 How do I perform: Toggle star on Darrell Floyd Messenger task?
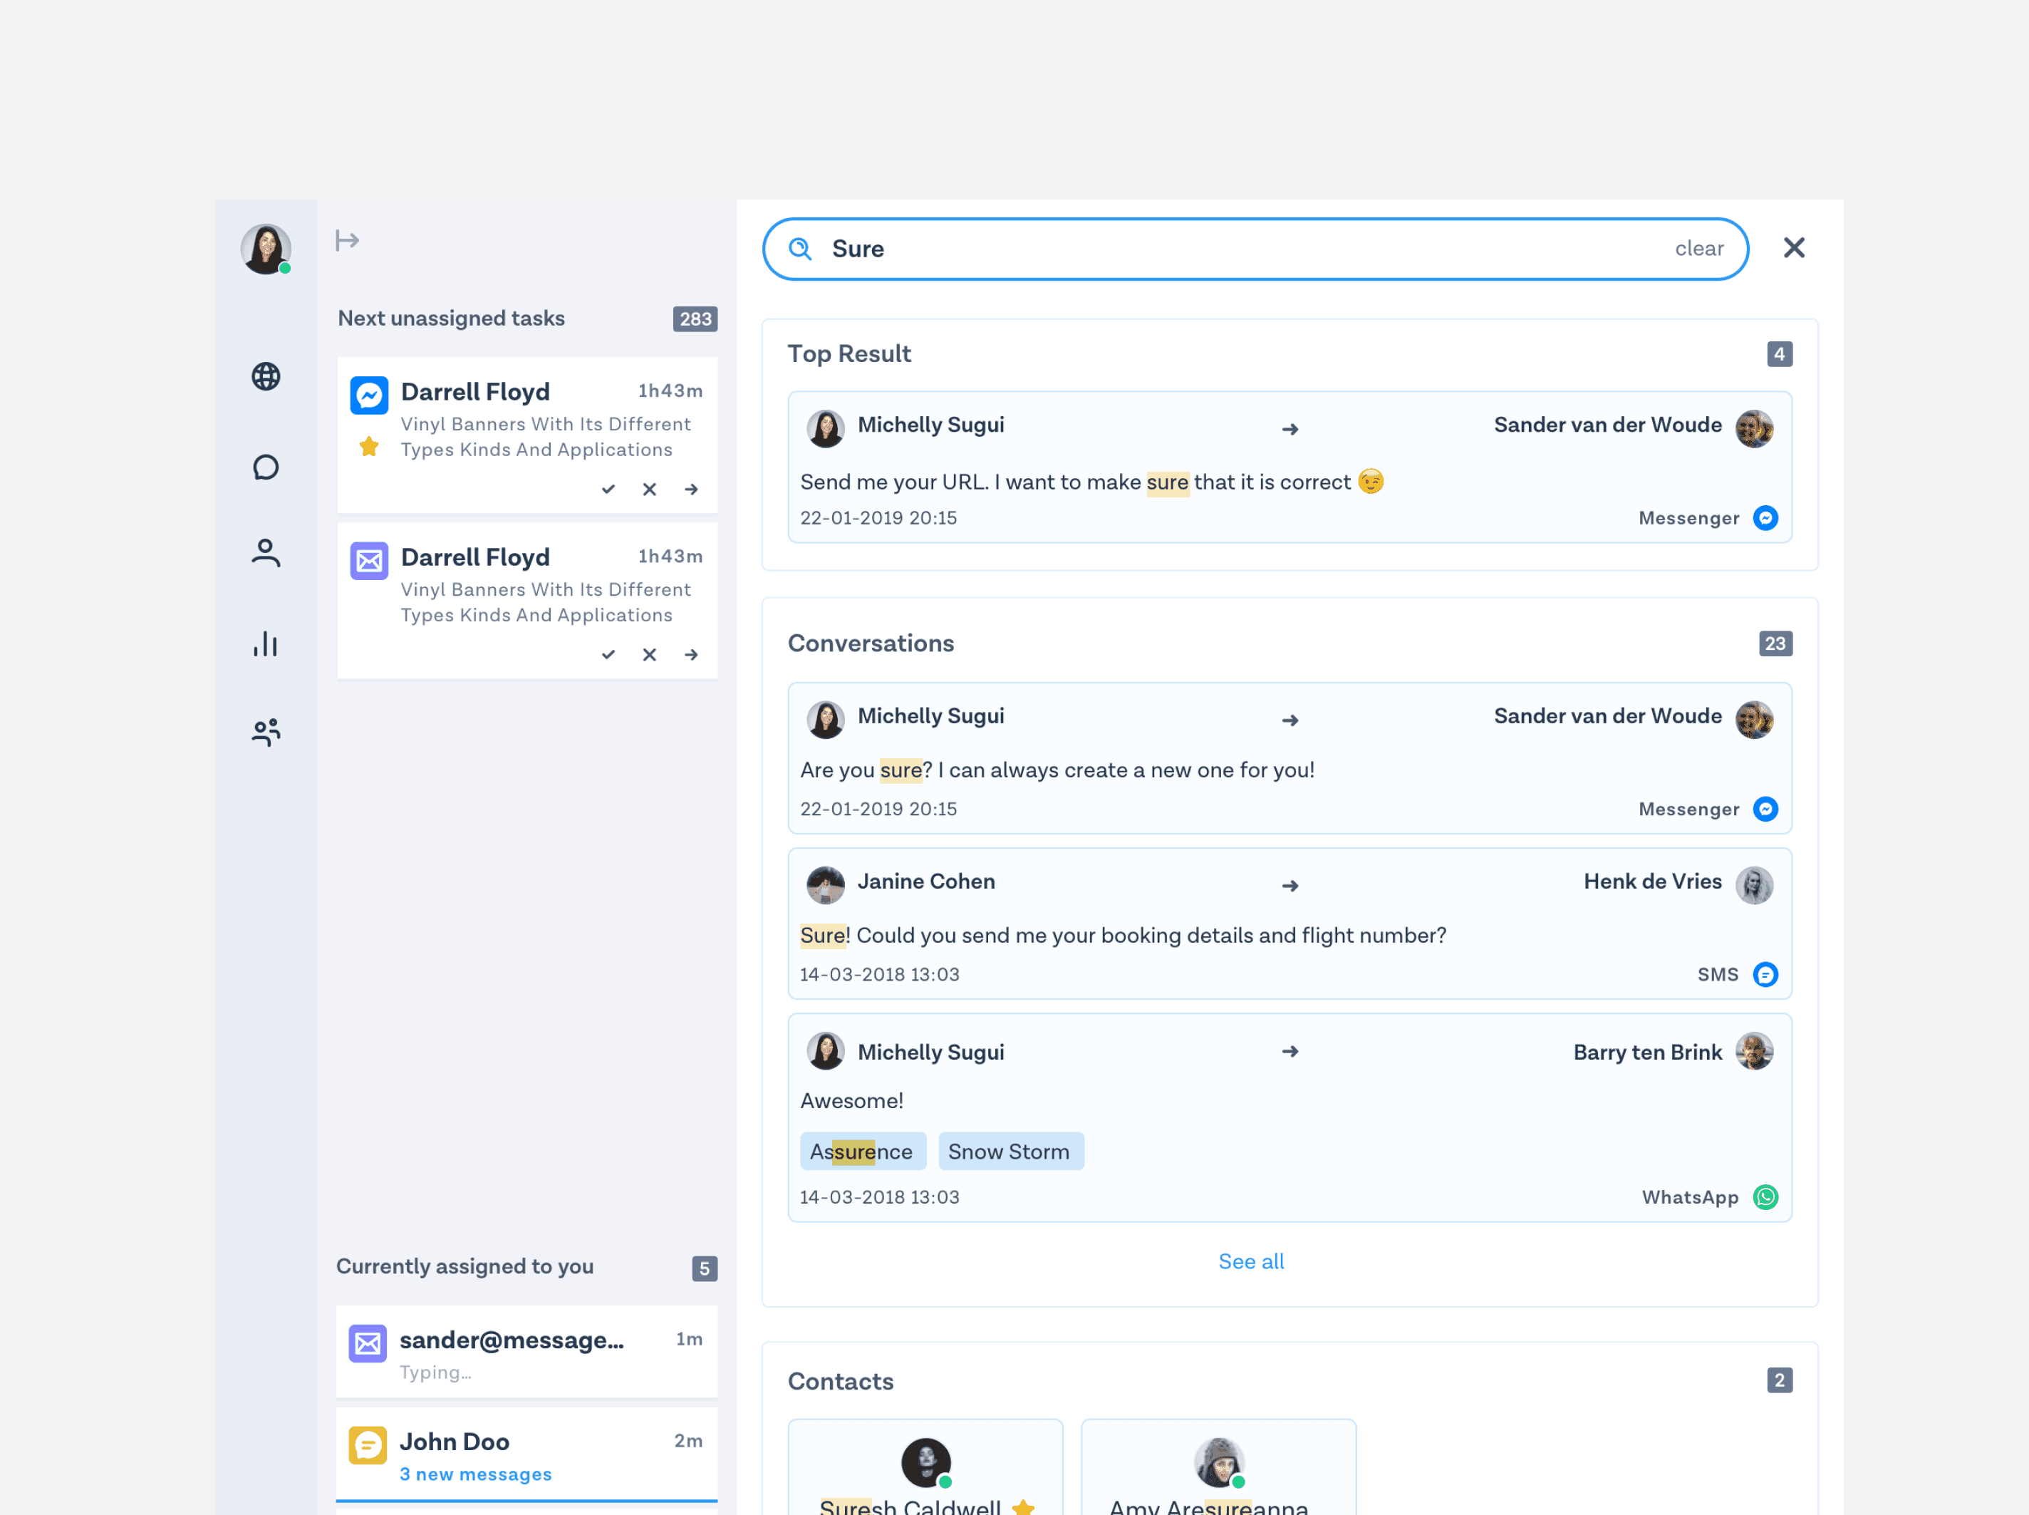[368, 447]
